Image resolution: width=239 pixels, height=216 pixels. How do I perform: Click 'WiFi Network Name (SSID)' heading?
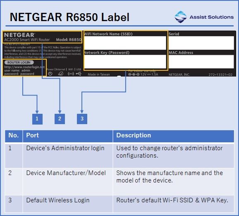(108, 34)
